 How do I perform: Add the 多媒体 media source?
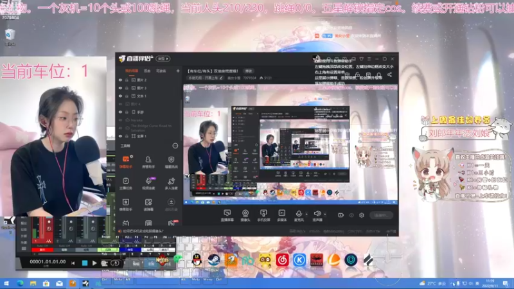pos(281,215)
